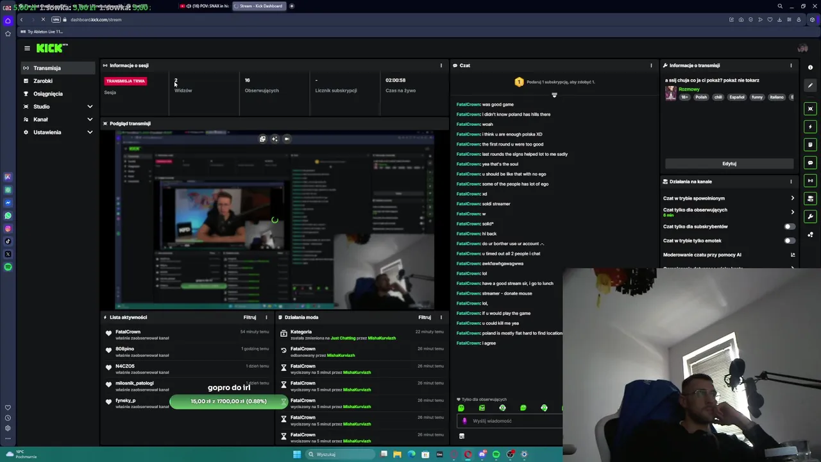Click Filtruj in Działania moda panel
The height and width of the screenshot is (462, 821).
click(425, 317)
